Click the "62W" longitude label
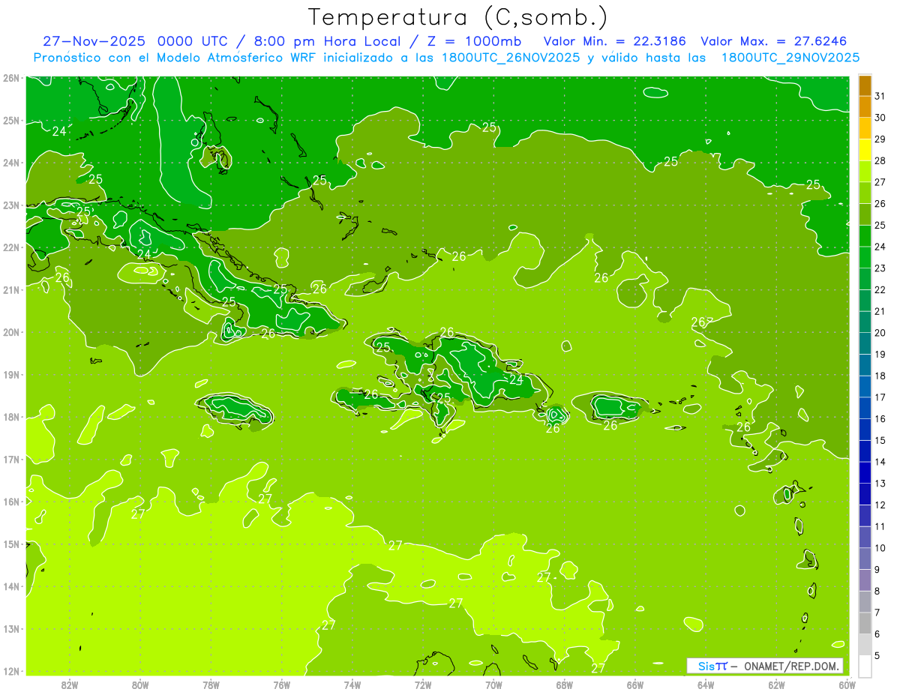Image resolution: width=900 pixels, height=695 pixels. 776,685
